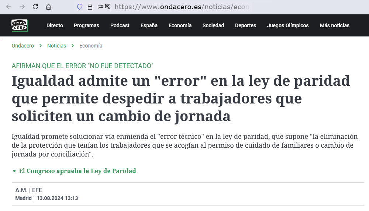
Task: Open Economía in the top navigation
Action: (x=180, y=25)
